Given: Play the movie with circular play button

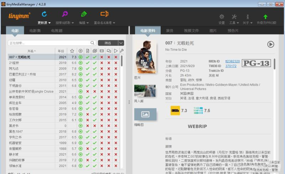Looking at the screenshot, I should [x=271, y=44].
